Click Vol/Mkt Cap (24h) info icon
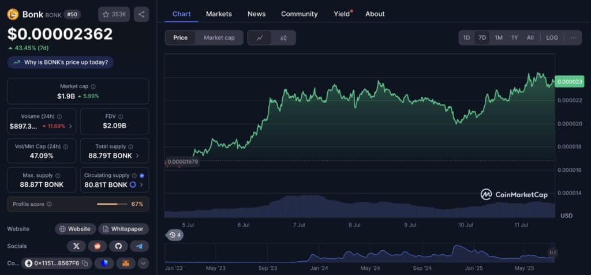Viewport: 591px width, 275px height. [x=66, y=146]
